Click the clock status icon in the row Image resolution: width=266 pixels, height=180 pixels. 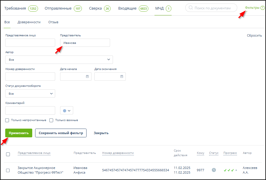click(214, 170)
